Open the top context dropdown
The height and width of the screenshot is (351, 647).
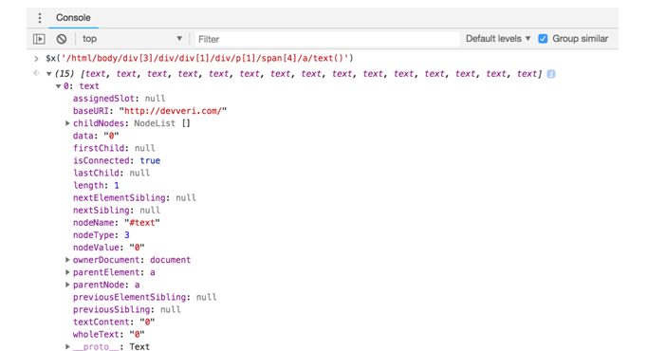click(132, 39)
